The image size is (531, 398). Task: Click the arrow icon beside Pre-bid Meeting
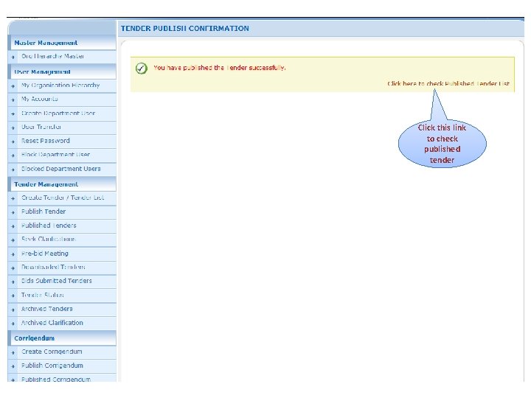[13, 254]
